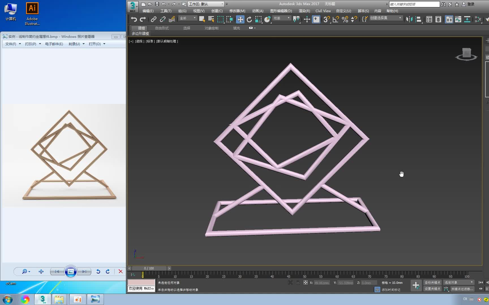
Task: Open the 全部 selection filter dropdown
Action: pyautogui.click(x=187, y=18)
